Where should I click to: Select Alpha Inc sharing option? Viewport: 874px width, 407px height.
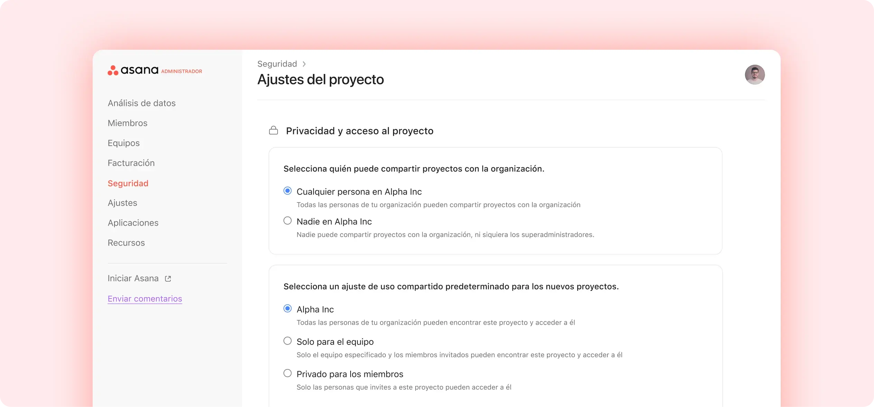tap(288, 309)
